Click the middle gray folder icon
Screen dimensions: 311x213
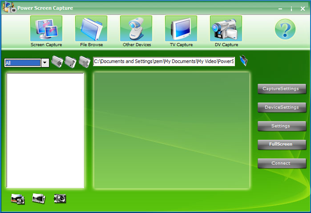point(70,62)
